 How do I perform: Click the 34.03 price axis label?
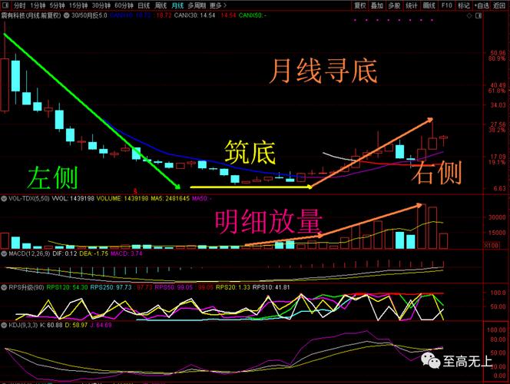498,105
